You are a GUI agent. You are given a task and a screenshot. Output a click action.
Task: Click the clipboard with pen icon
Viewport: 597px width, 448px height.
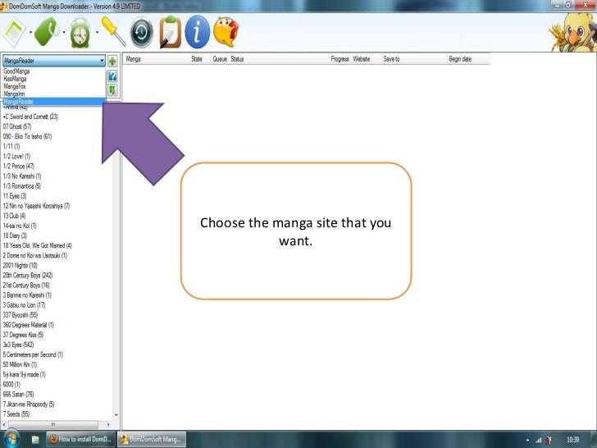click(x=170, y=32)
